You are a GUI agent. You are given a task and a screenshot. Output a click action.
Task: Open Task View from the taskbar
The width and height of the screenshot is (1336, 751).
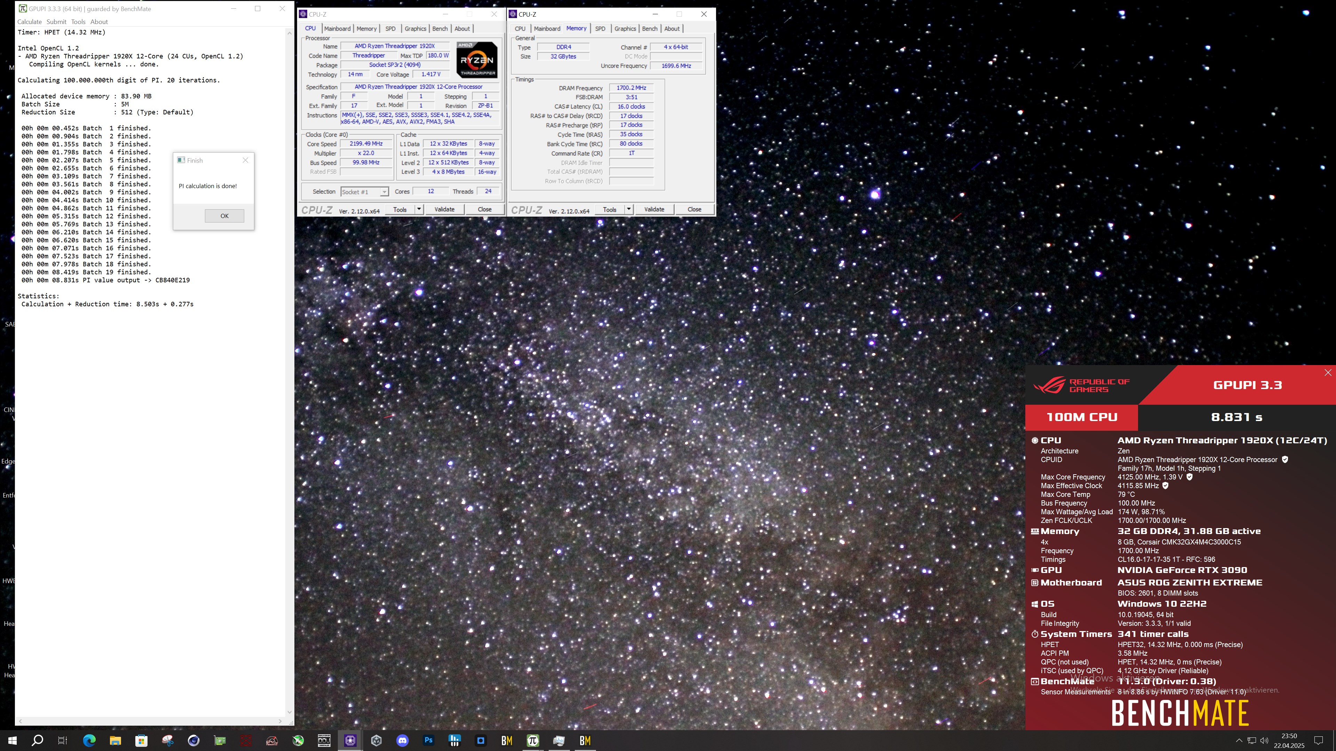click(62, 741)
